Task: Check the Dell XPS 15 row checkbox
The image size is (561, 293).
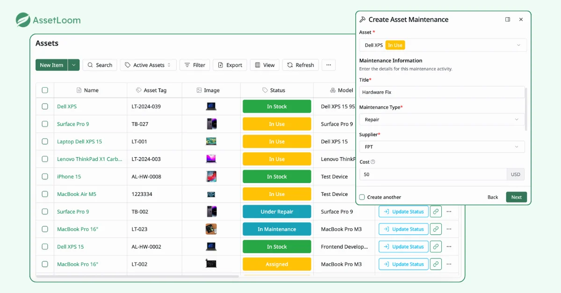Action: (45, 247)
